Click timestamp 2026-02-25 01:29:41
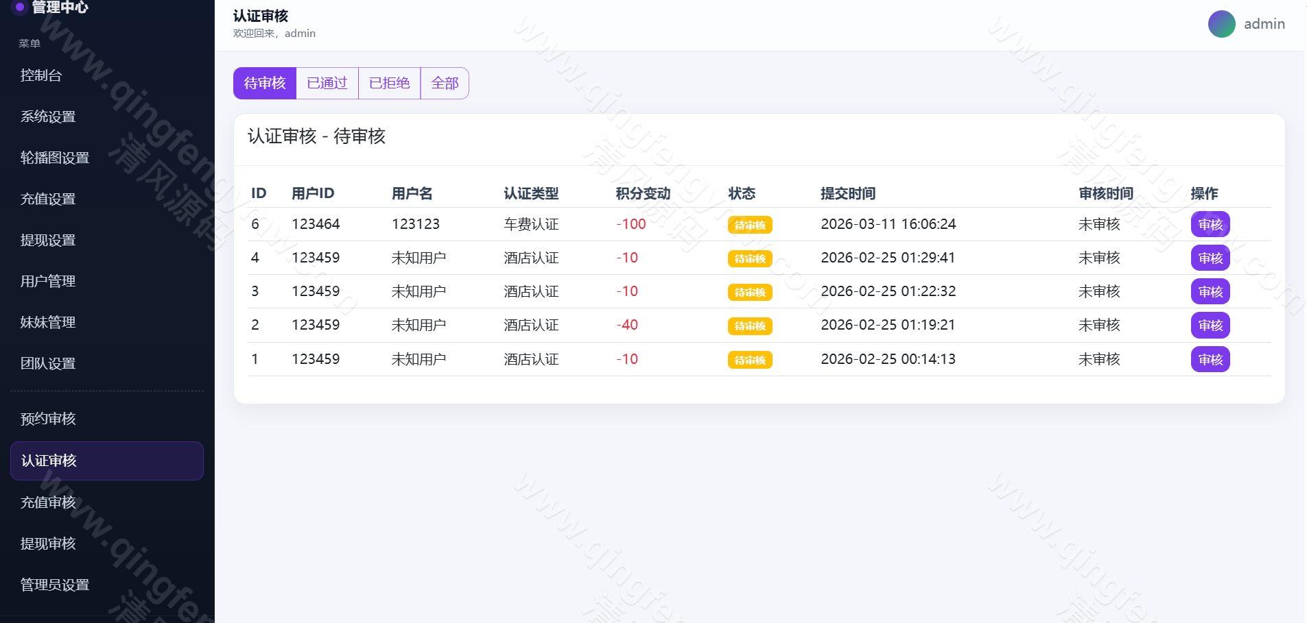Viewport: 1307px width, 623px height. 888,258
